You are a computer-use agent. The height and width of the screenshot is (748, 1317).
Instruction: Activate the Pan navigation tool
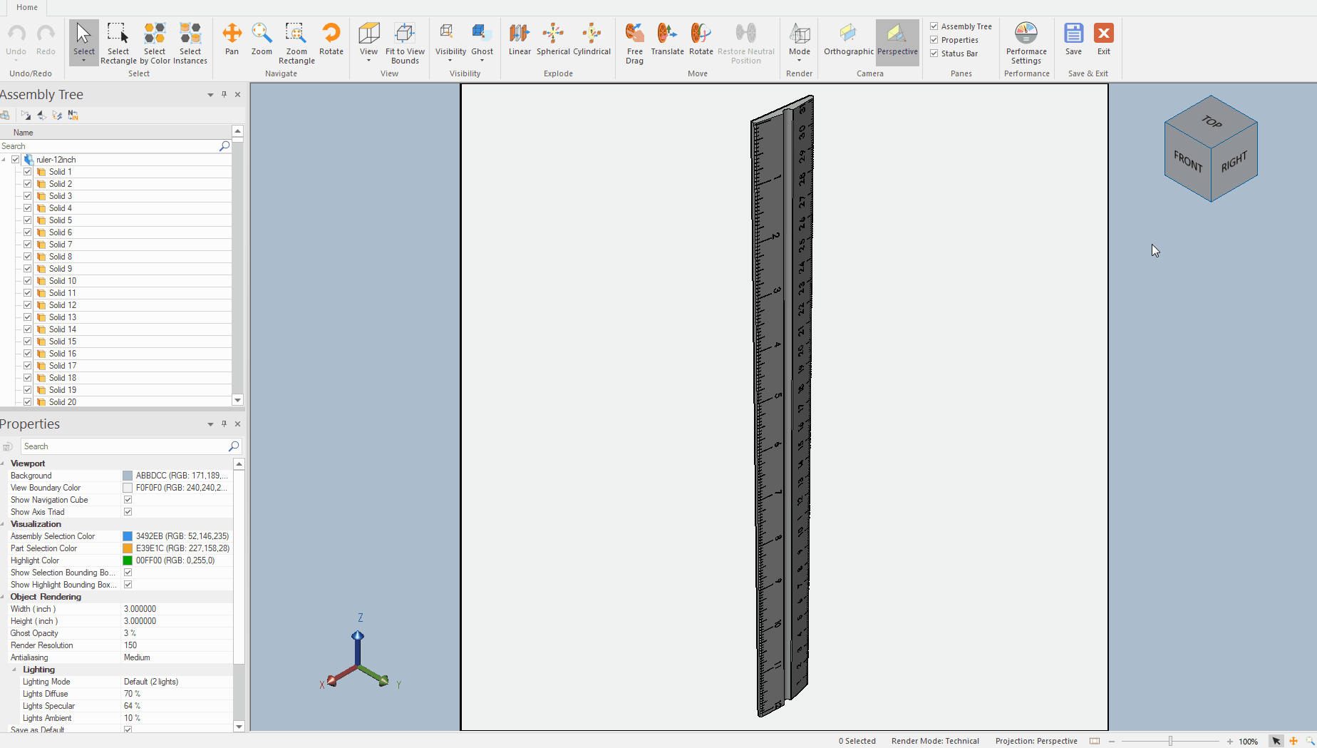pyautogui.click(x=232, y=40)
